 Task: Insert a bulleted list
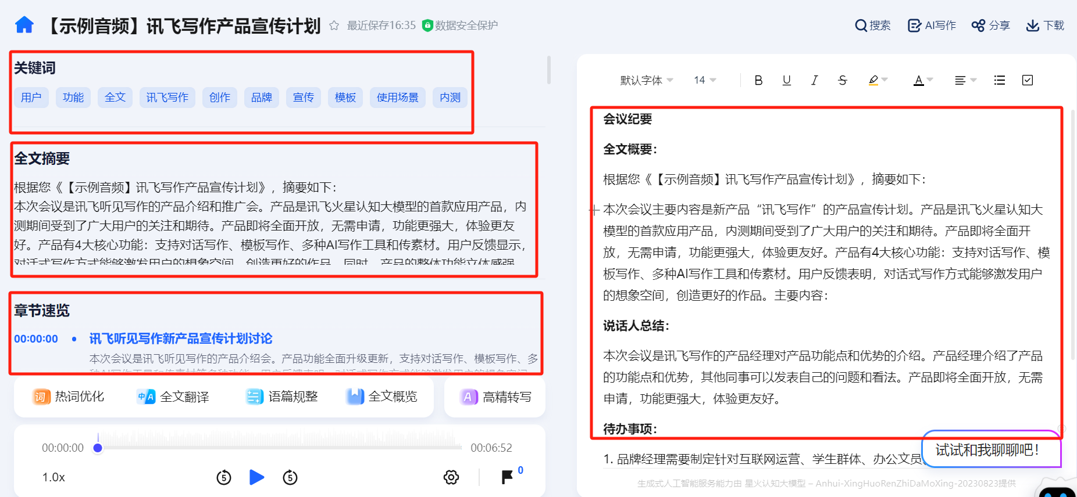pyautogui.click(x=1000, y=80)
